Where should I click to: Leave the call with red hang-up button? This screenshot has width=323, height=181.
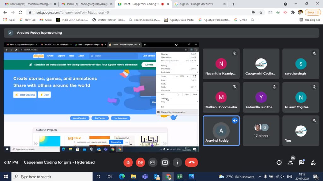pyautogui.click(x=191, y=162)
